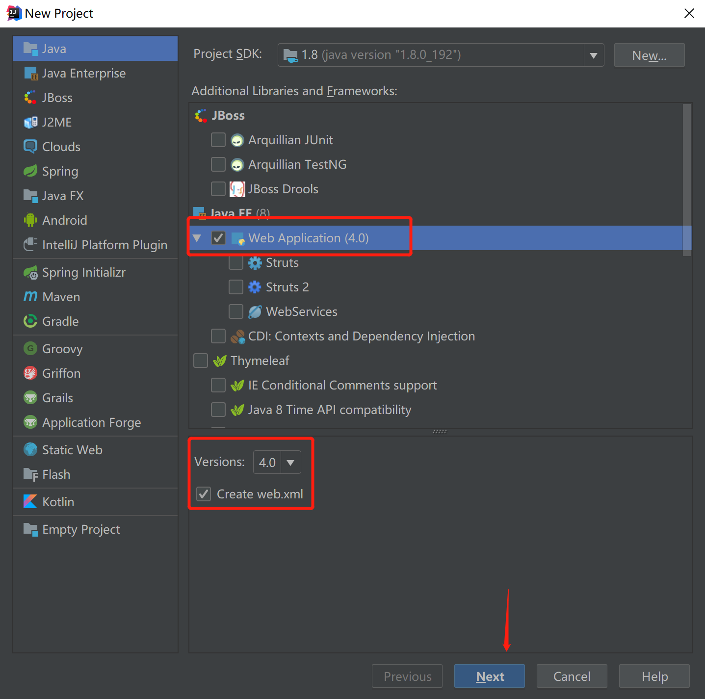The height and width of the screenshot is (699, 705).
Task: Select the Flash icon
Action: pyautogui.click(x=30, y=474)
